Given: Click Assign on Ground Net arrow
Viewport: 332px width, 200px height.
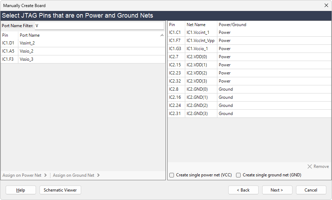Looking at the screenshot, I should pyautogui.click(x=98, y=175).
